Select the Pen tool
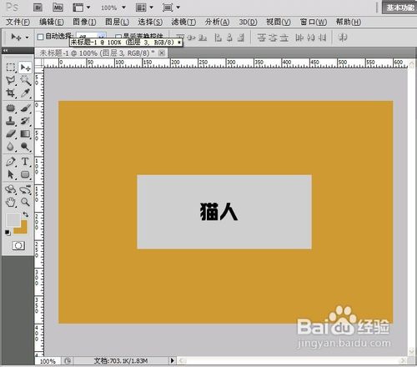The width and height of the screenshot is (417, 367). coord(11,162)
